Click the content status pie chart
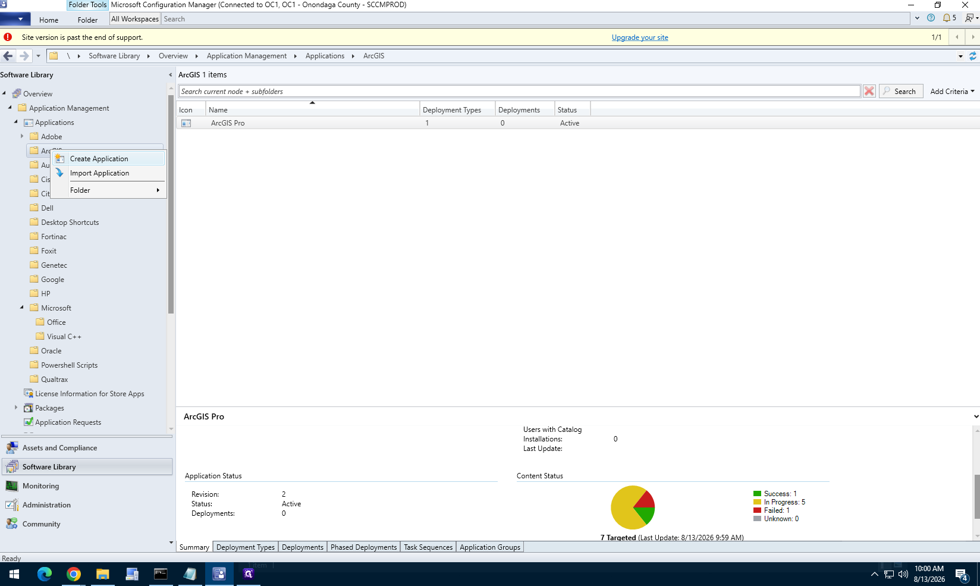980x586 pixels. pyautogui.click(x=633, y=507)
